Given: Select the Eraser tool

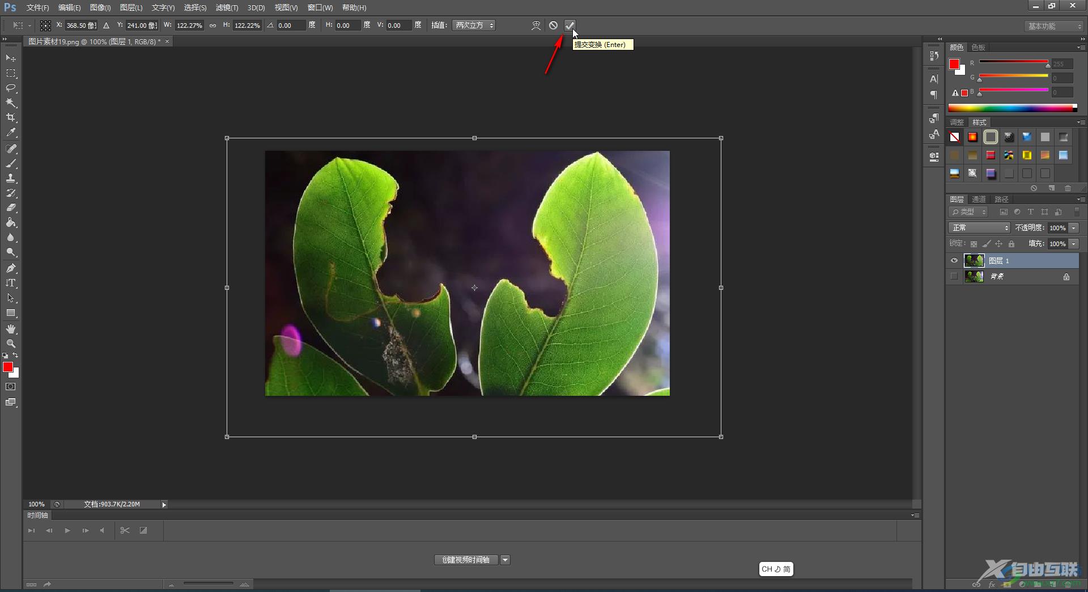Looking at the screenshot, I should pyautogui.click(x=11, y=208).
